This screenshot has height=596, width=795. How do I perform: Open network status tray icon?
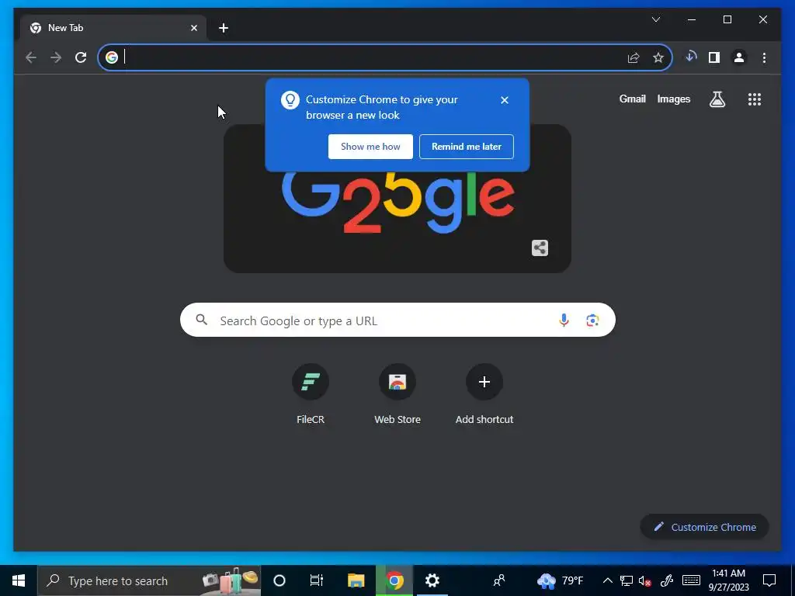coord(627,580)
